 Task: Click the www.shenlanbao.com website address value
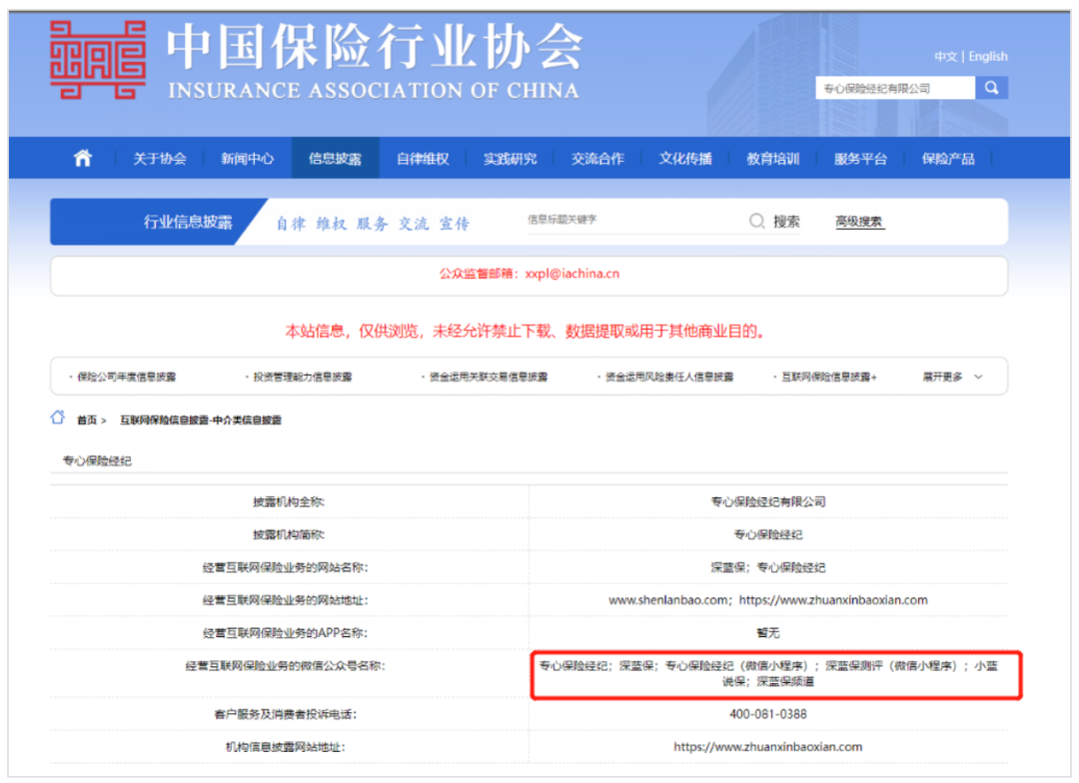pos(668,600)
